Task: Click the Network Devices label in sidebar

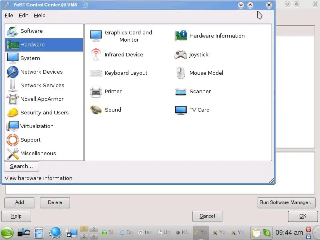Action: tap(42, 72)
